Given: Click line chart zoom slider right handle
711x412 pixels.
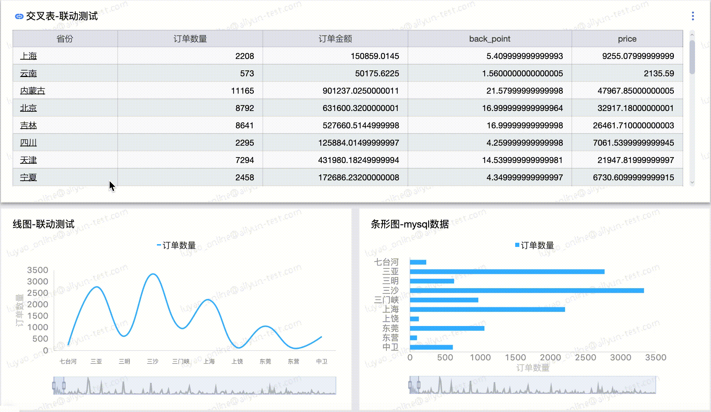Looking at the screenshot, I should pyautogui.click(x=64, y=385).
